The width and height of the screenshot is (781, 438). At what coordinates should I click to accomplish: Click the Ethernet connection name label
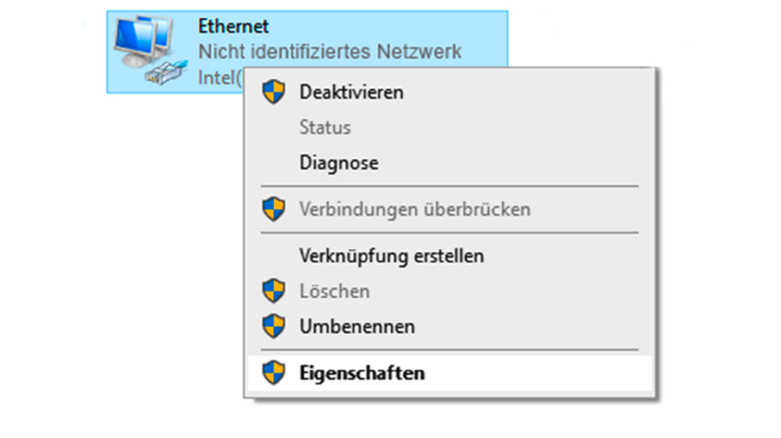[234, 26]
